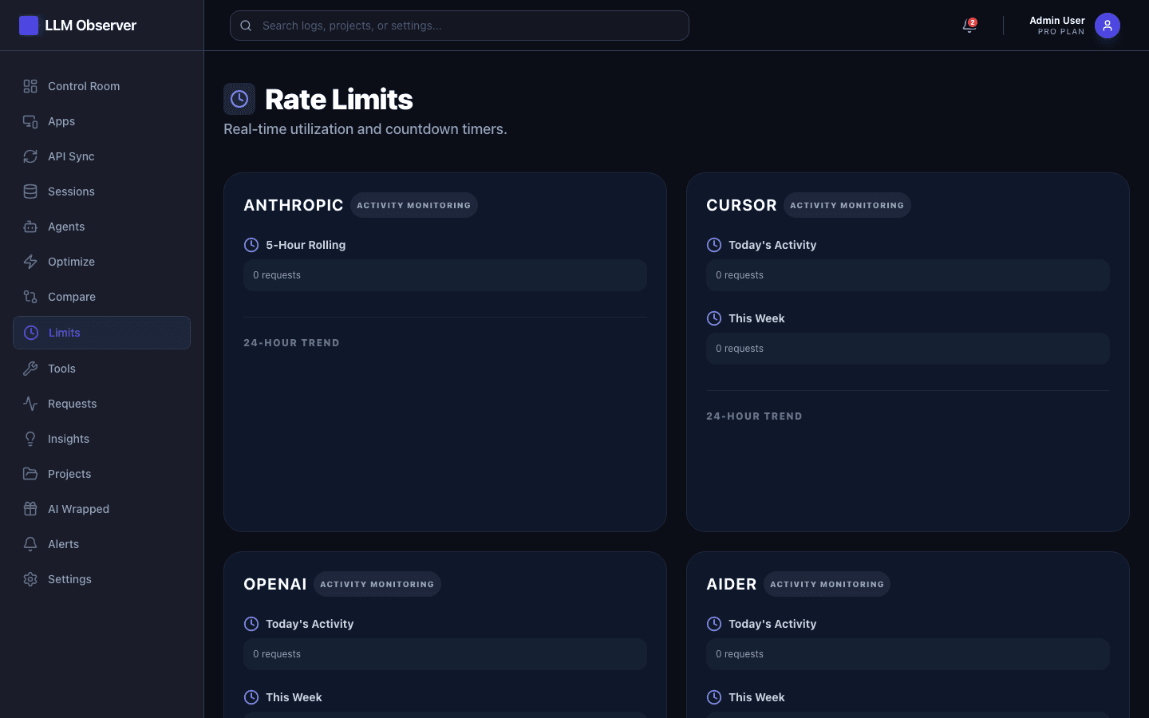Click the Rate Limits header clock icon

[x=239, y=99]
